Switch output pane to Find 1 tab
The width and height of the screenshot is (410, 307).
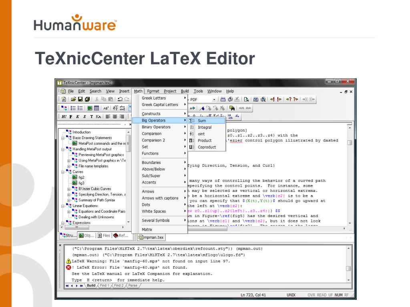click(x=105, y=285)
